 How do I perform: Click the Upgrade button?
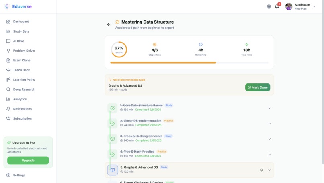click(28, 160)
